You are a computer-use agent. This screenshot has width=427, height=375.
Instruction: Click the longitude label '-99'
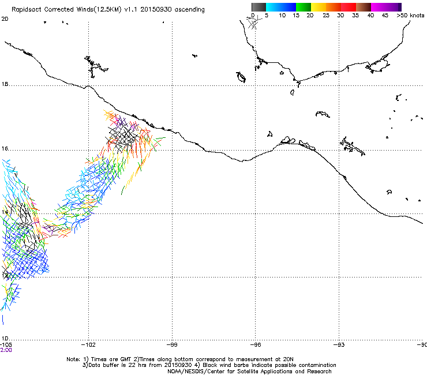(x=172, y=345)
